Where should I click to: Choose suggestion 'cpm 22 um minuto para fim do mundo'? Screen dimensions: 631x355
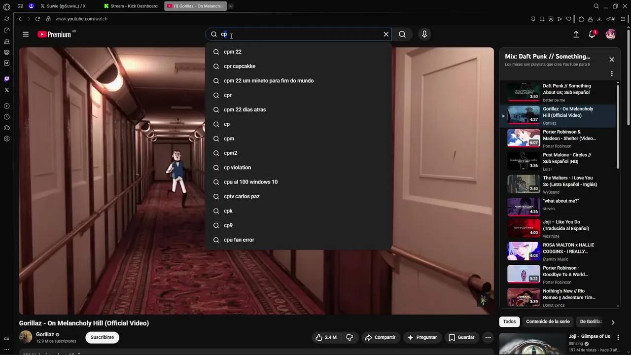299,80
